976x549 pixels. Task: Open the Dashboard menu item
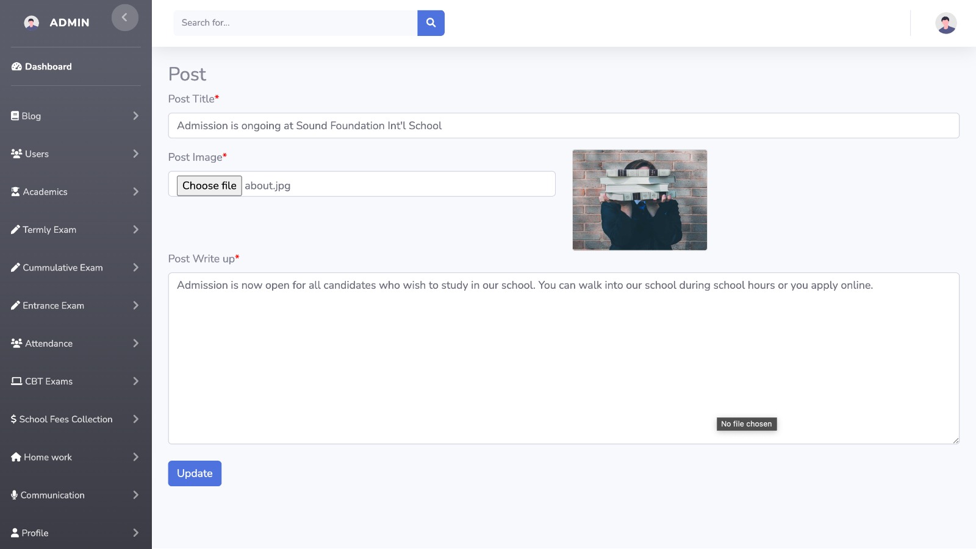(76, 66)
